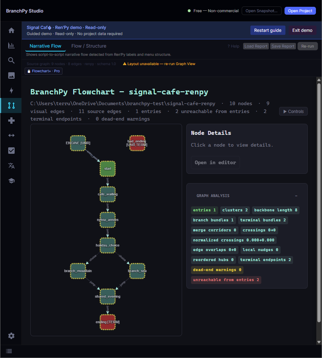Switch to the Narrative Flow tab
The image size is (322, 358).
click(45, 46)
